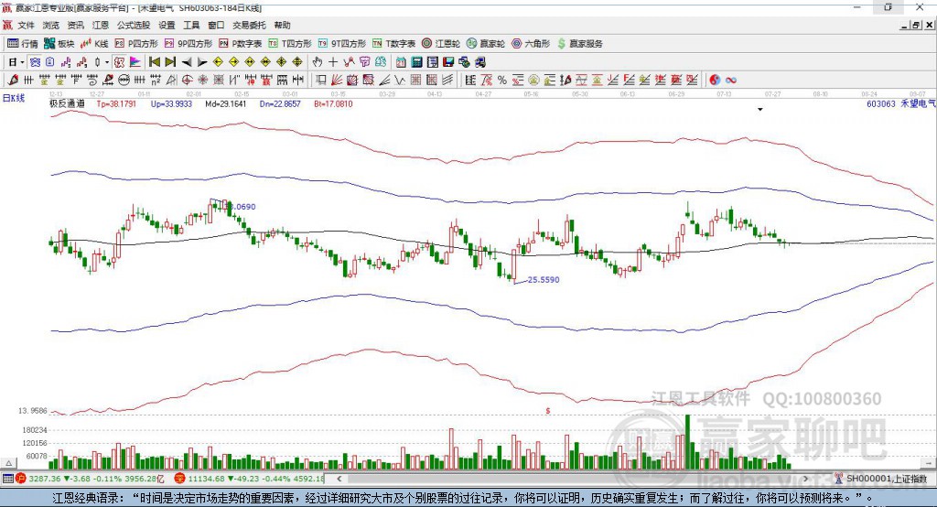Move chart right with black arrow
Image resolution: width=937 pixels, height=507 pixels.
pos(202,62)
